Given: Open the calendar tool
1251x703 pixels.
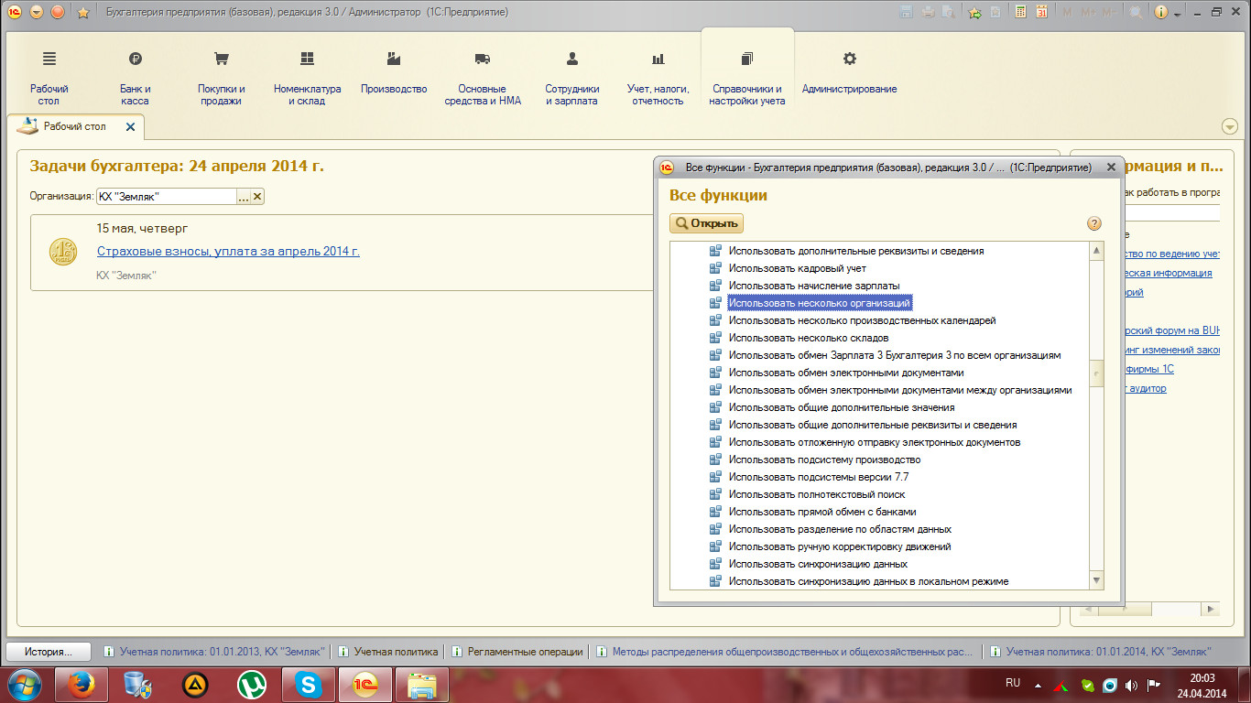Looking at the screenshot, I should tap(1041, 13).
